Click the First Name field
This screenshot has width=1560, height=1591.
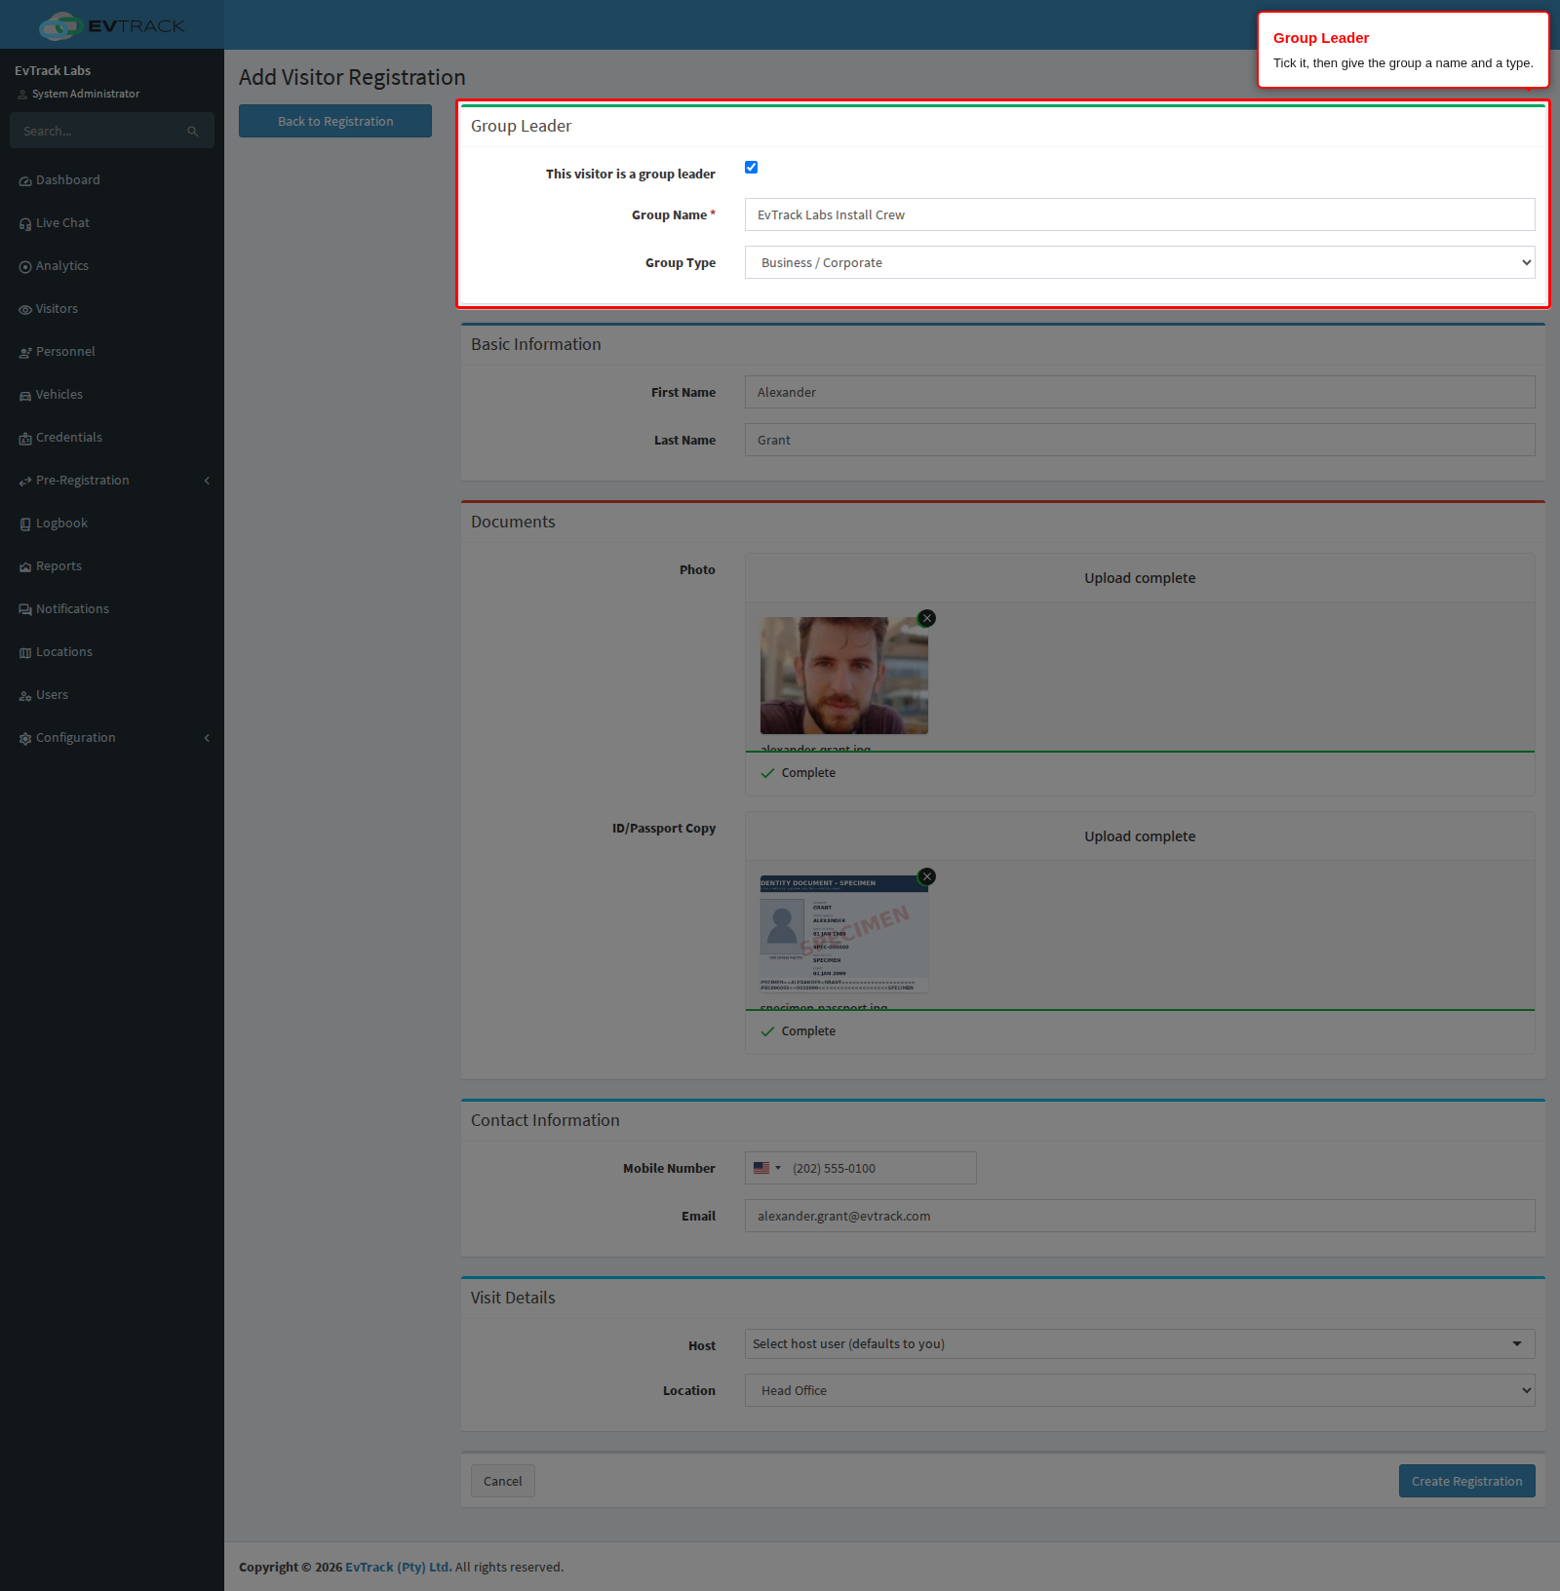pos(1140,392)
